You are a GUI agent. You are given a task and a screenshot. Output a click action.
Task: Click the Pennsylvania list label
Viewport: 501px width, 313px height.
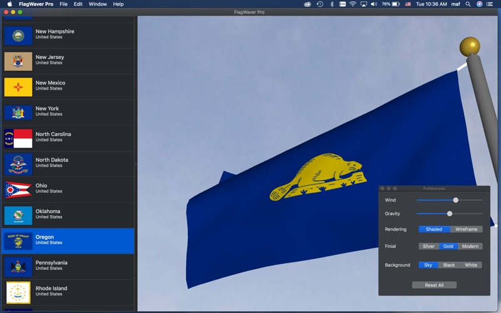51,262
